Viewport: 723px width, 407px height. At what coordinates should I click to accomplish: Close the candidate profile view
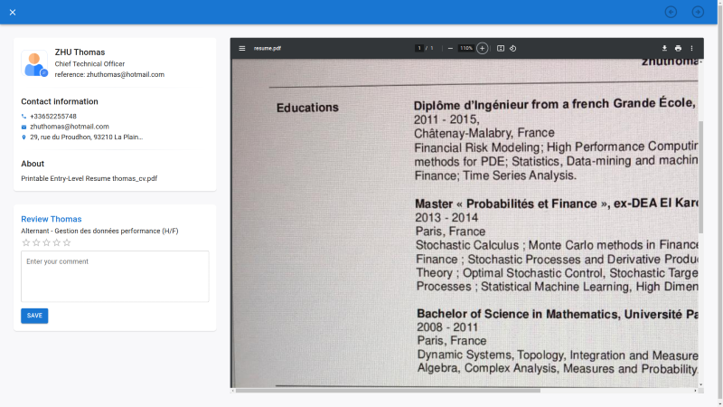(13, 12)
